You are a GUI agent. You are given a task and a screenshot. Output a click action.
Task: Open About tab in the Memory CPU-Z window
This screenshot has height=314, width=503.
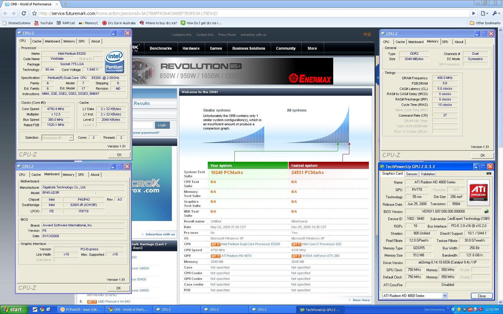point(459,42)
